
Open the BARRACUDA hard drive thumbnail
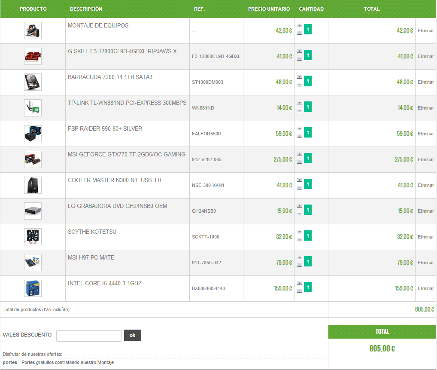[33, 83]
